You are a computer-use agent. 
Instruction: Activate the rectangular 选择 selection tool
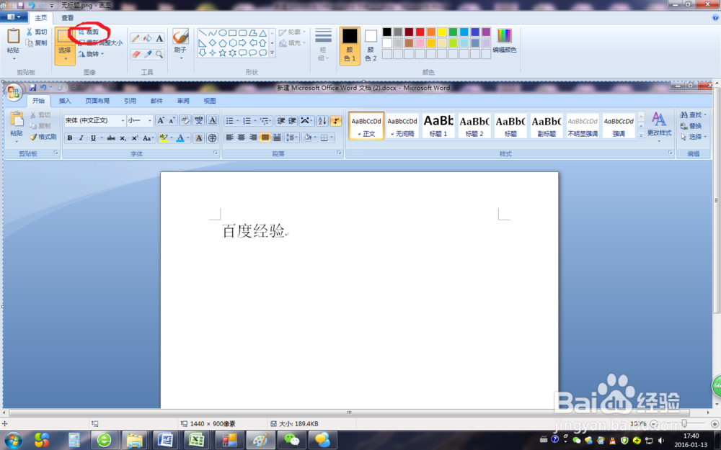pyautogui.click(x=65, y=36)
